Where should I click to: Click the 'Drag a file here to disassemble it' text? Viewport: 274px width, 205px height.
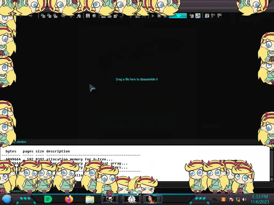(137, 79)
